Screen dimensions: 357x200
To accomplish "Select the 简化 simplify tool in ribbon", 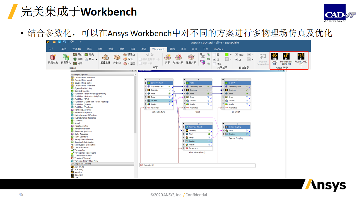I will click(x=128, y=59).
